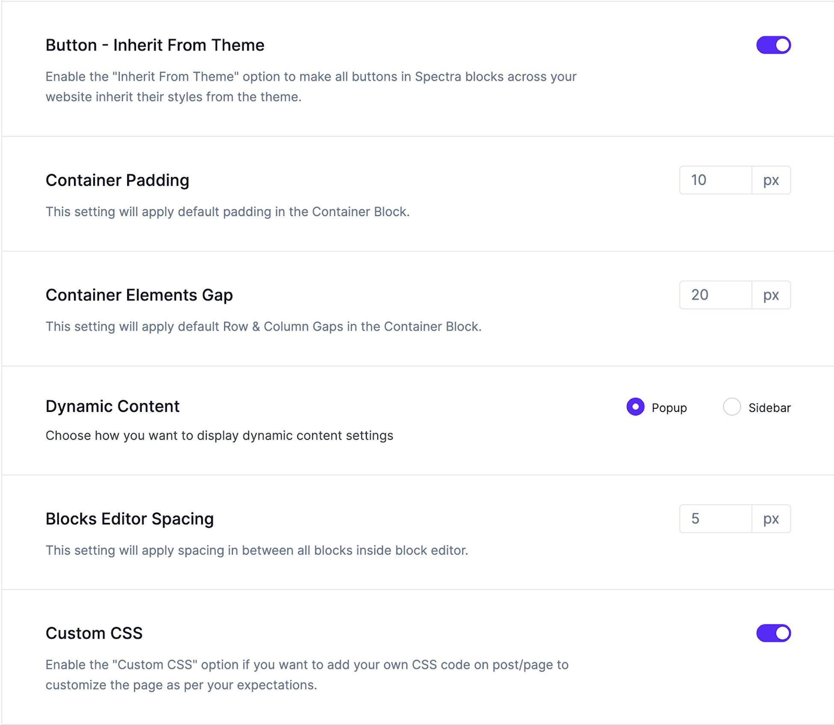
Task: Click the Container Padding heading
Action: (118, 180)
